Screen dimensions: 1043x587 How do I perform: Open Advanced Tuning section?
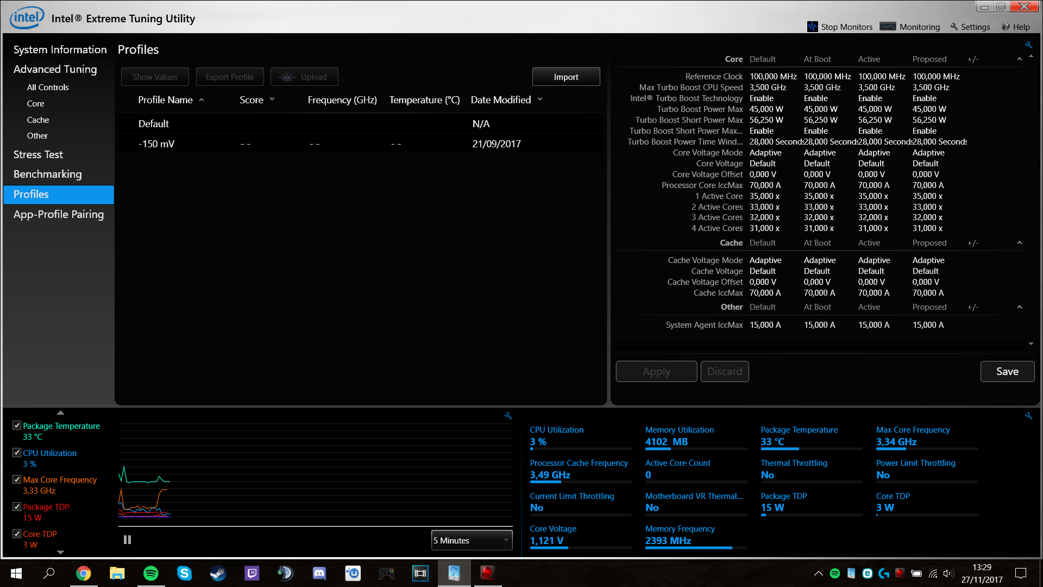click(x=55, y=69)
